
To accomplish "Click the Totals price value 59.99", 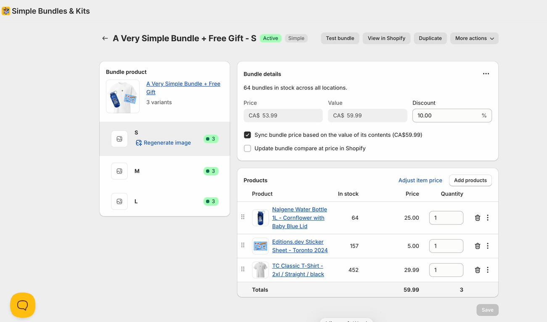I will point(411,290).
